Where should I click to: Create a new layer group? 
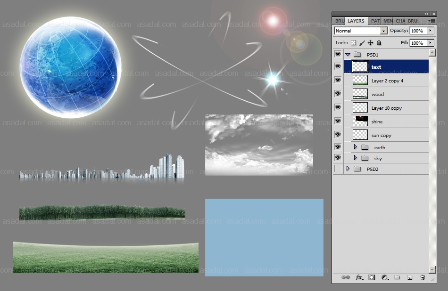pyautogui.click(x=397, y=278)
